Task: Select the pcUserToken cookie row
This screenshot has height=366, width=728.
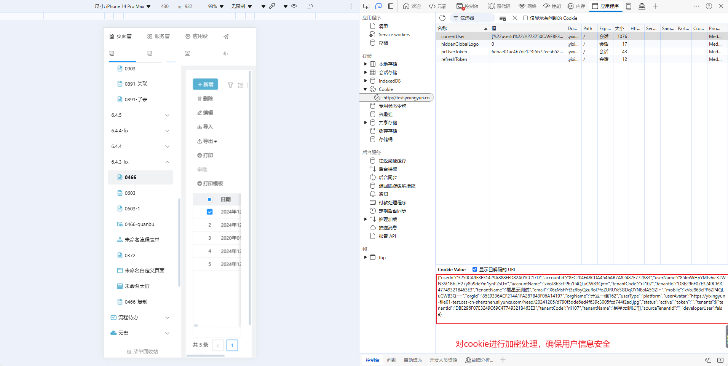Action: [454, 52]
